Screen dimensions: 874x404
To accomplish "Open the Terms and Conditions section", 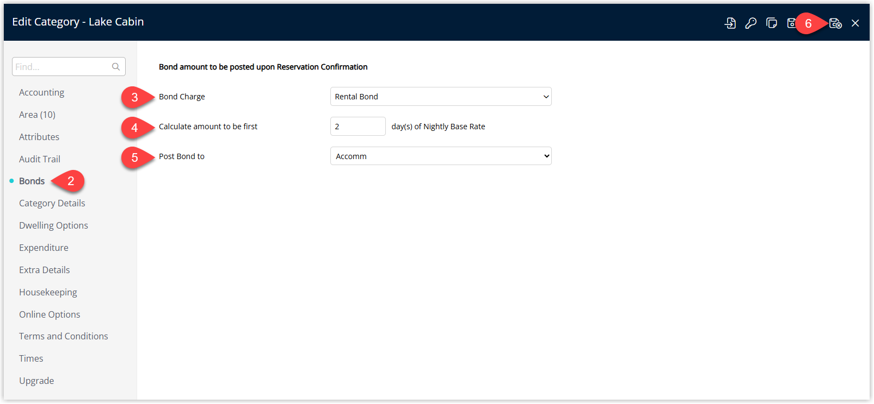I will [x=64, y=336].
